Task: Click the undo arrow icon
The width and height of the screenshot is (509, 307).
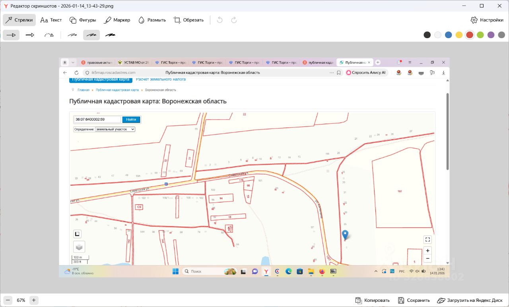Action: tap(220, 20)
